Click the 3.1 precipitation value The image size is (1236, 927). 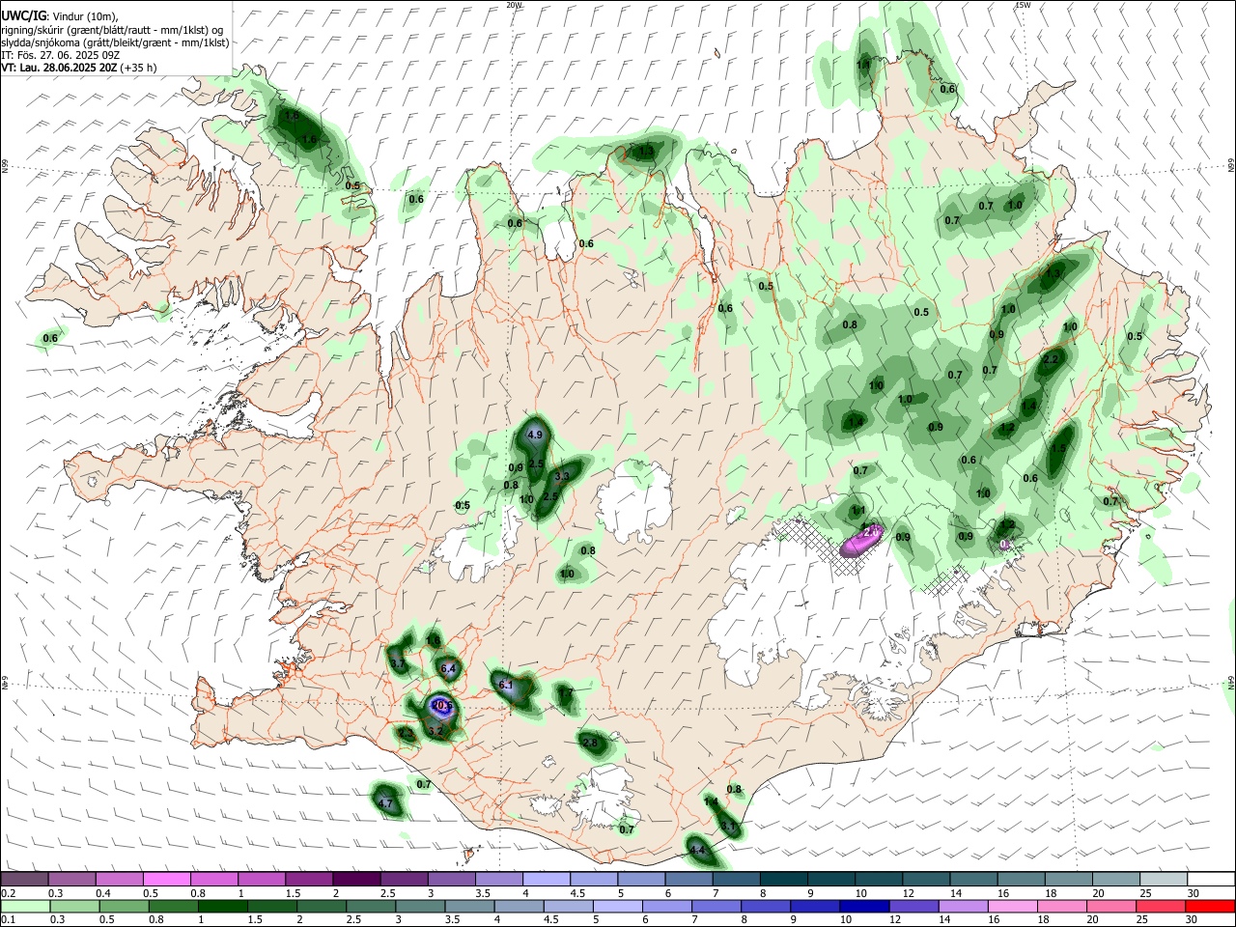729,828
